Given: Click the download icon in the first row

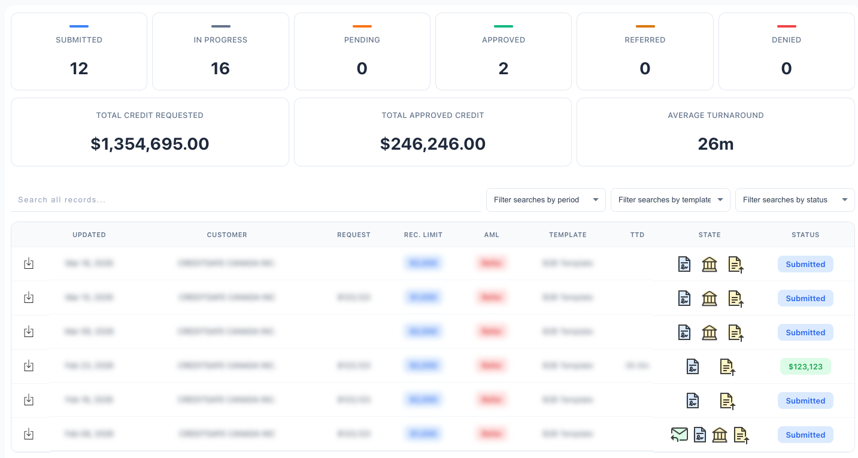Looking at the screenshot, I should tap(28, 263).
